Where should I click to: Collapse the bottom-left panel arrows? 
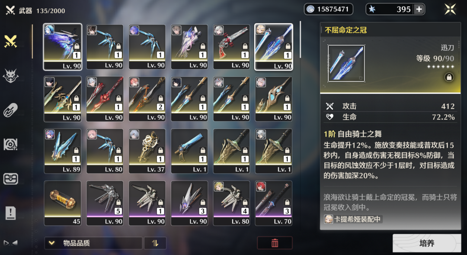(x=11, y=243)
